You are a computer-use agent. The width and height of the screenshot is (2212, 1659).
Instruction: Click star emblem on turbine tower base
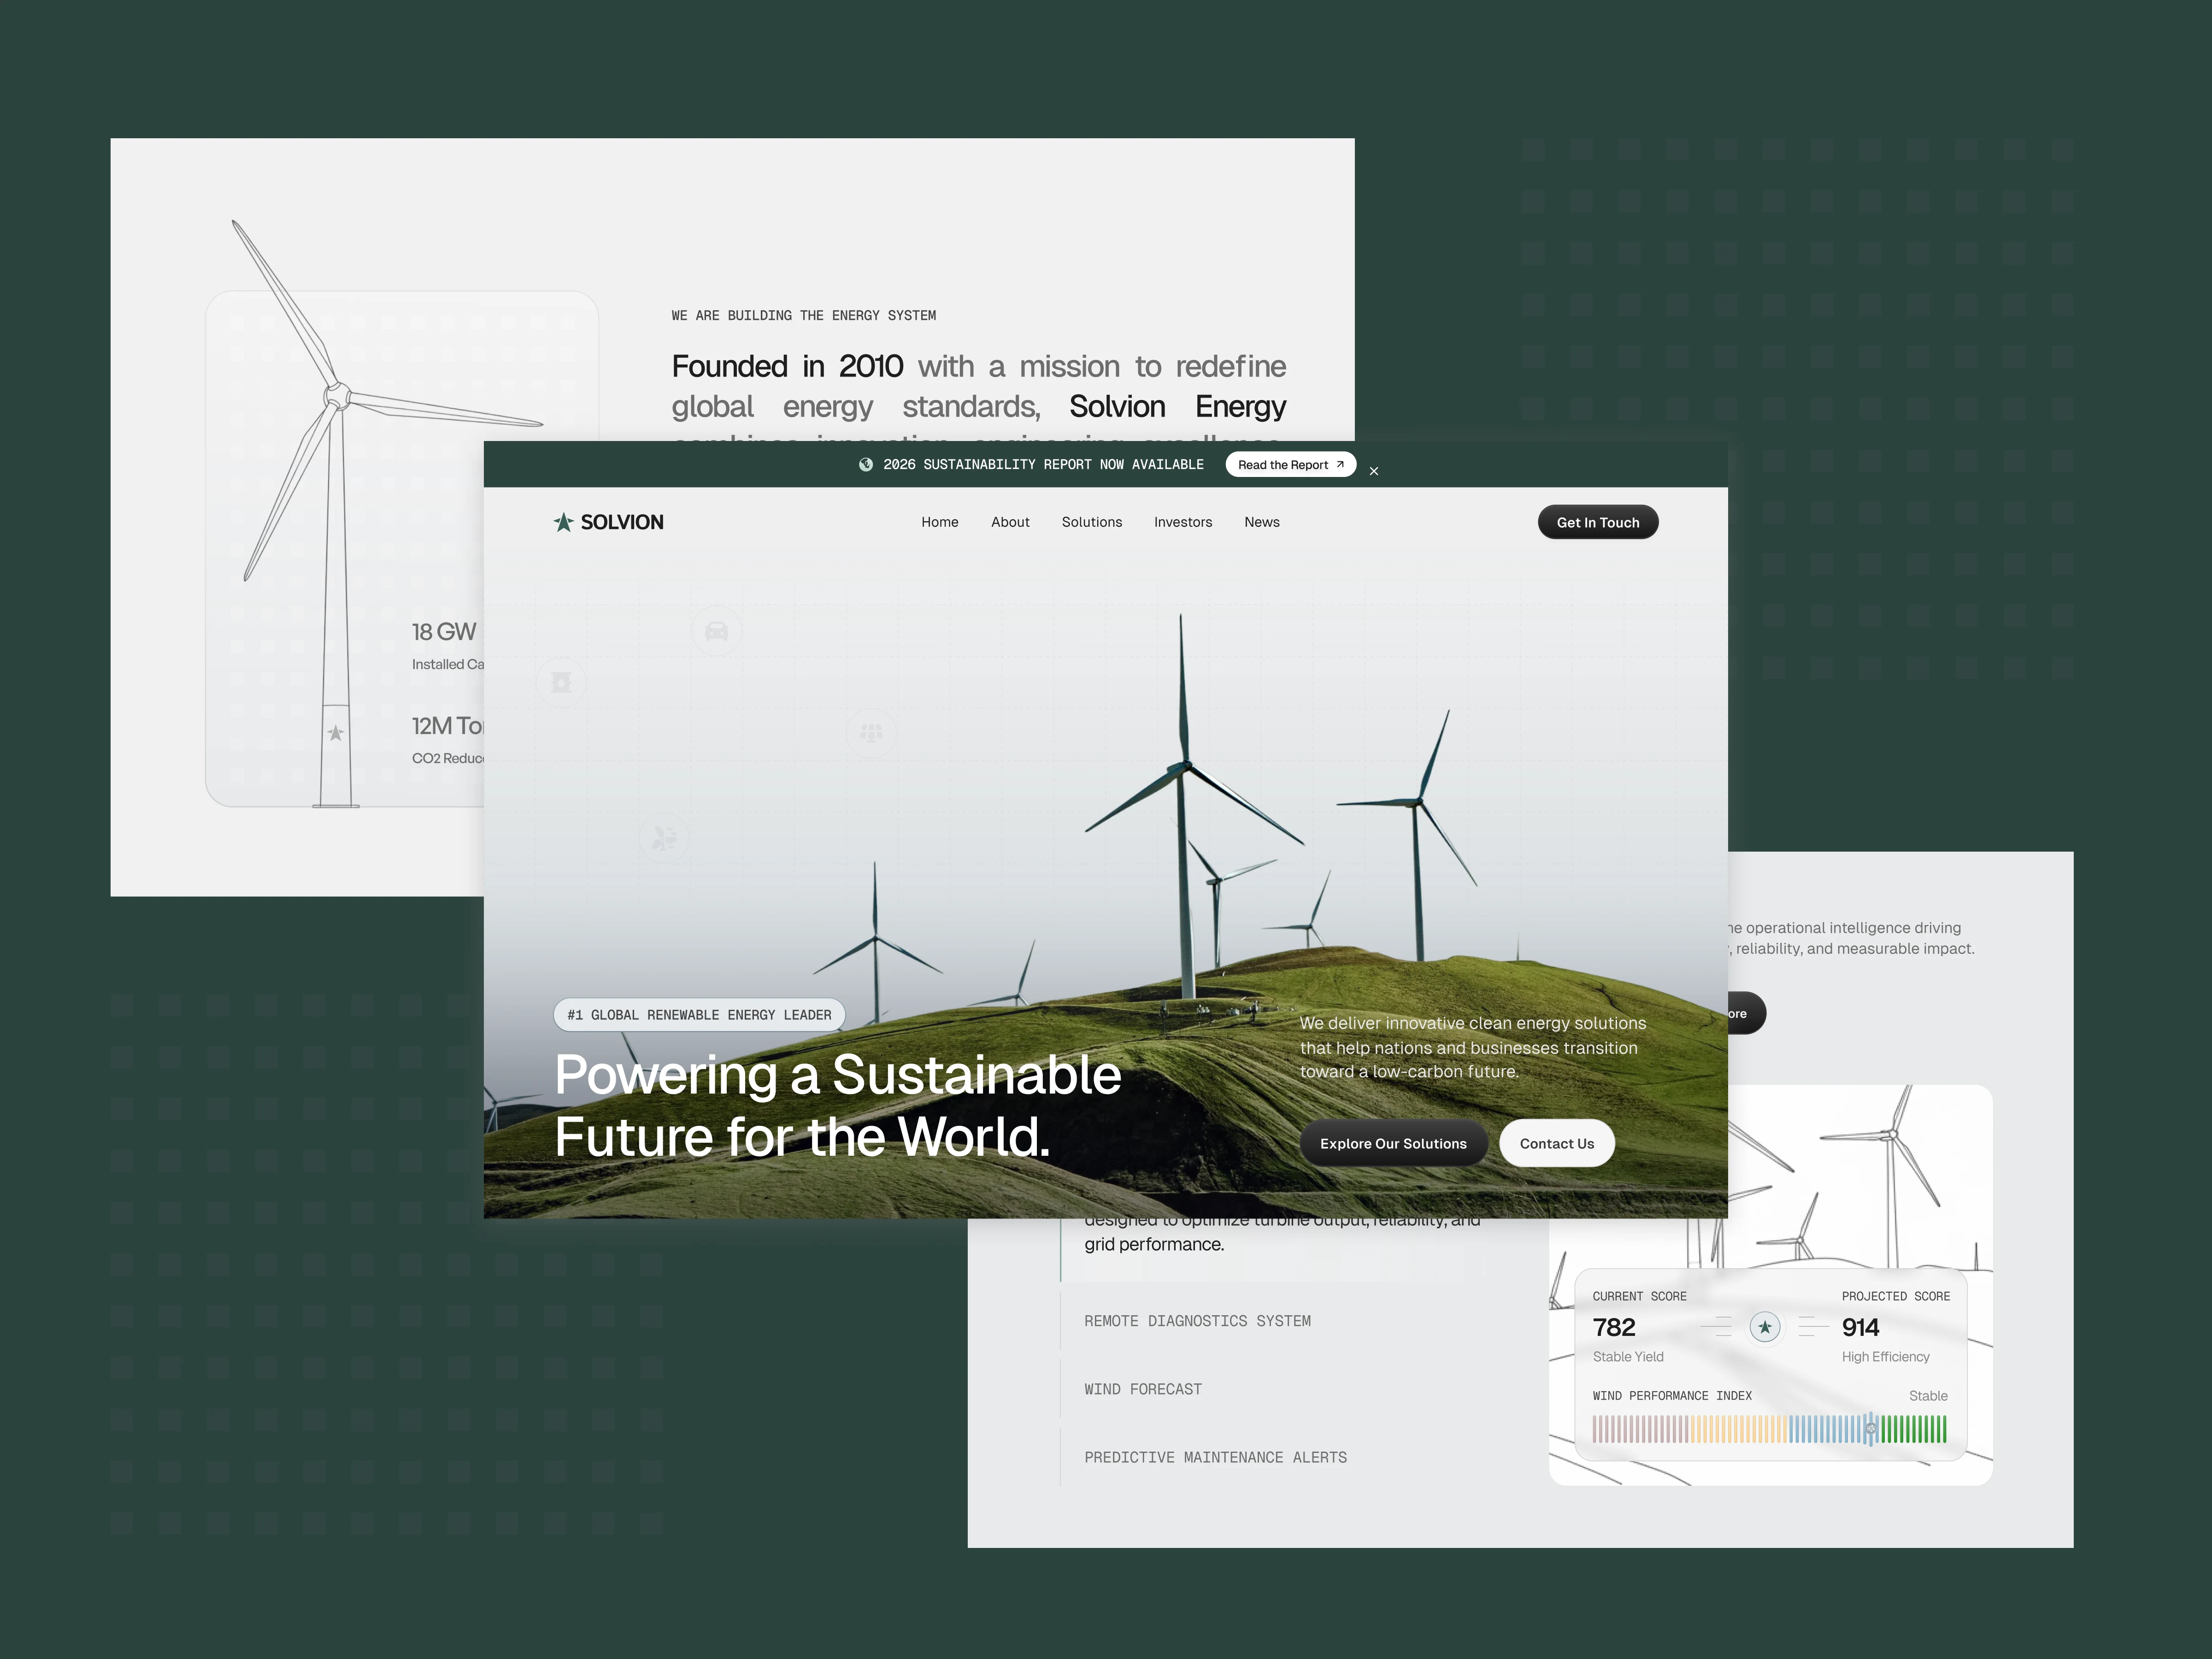[x=336, y=733]
